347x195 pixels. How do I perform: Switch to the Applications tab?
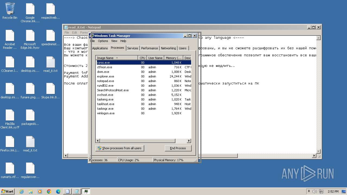100,48
